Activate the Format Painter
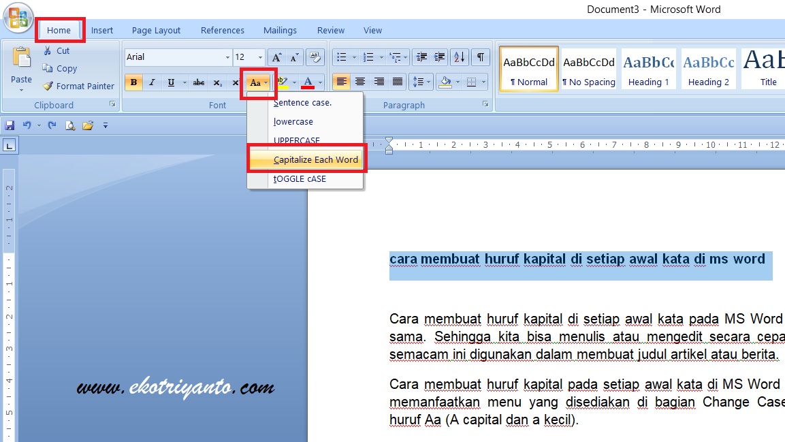The height and width of the screenshot is (442, 785). [78, 86]
